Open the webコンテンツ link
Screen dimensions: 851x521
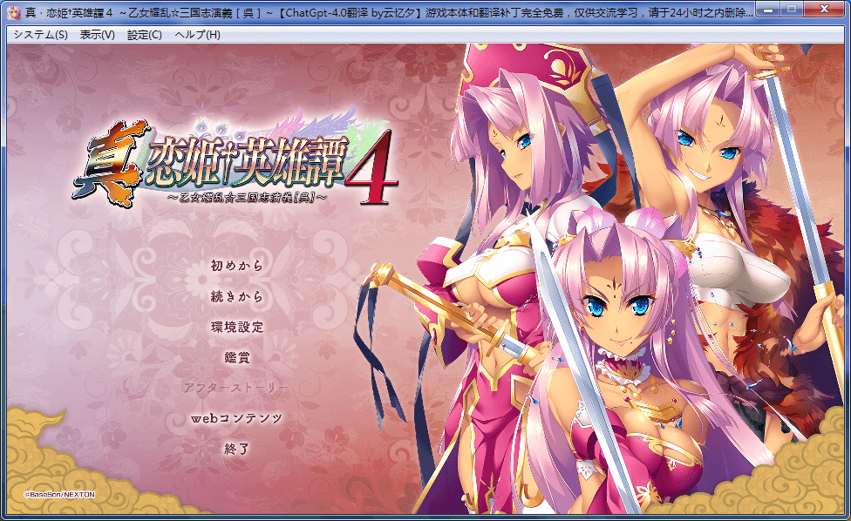(236, 419)
